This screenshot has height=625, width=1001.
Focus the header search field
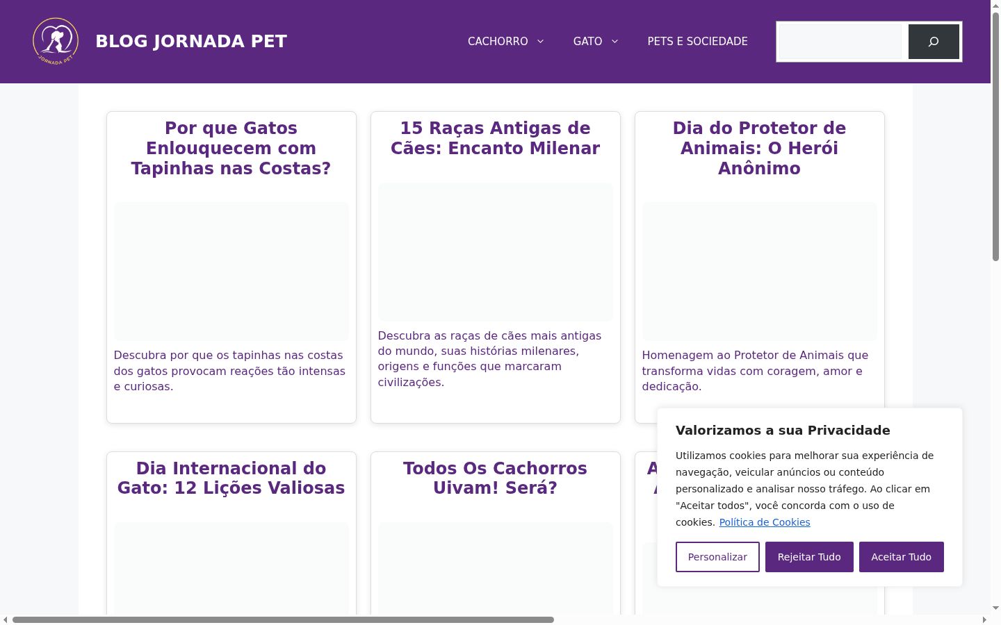[x=840, y=42]
